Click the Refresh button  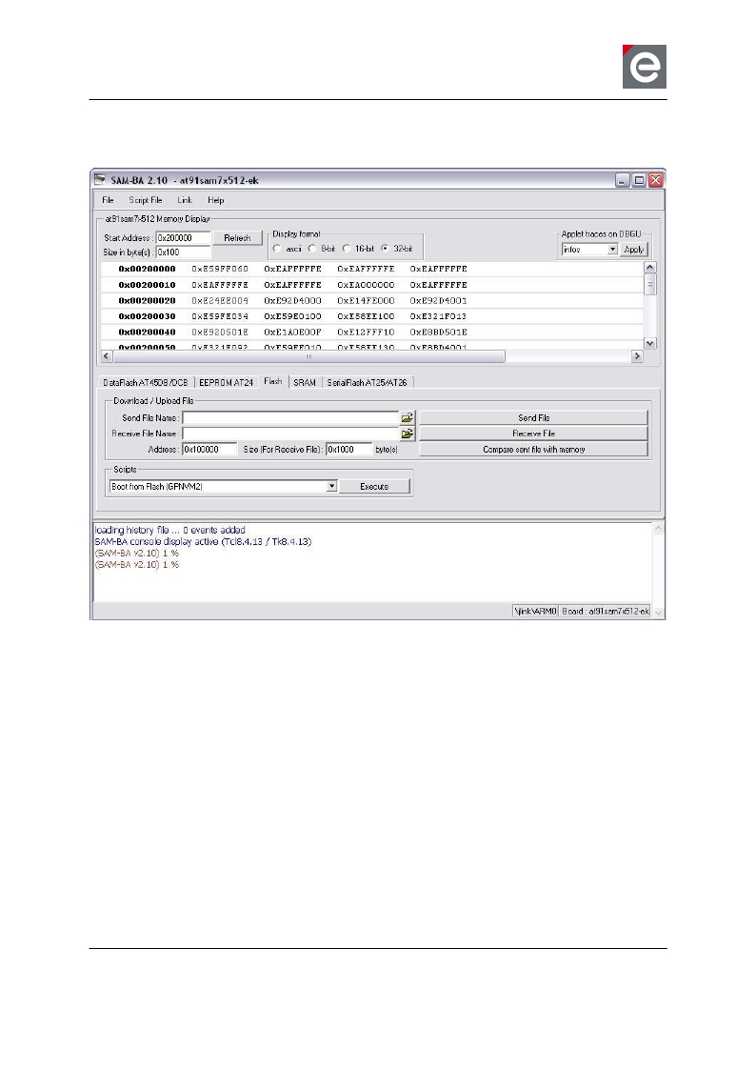237,238
